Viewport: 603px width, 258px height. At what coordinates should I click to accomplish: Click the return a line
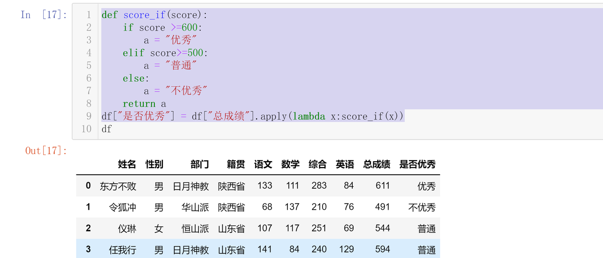pyautogui.click(x=144, y=104)
